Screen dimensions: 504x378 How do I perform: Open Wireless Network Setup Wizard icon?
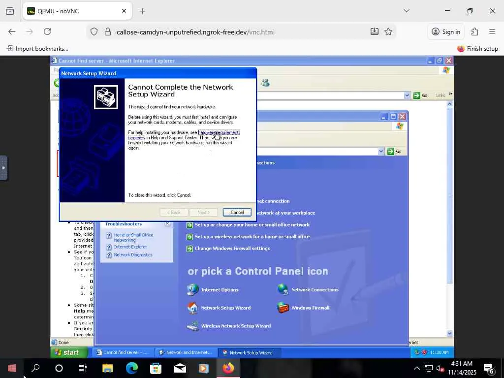(x=229, y=326)
